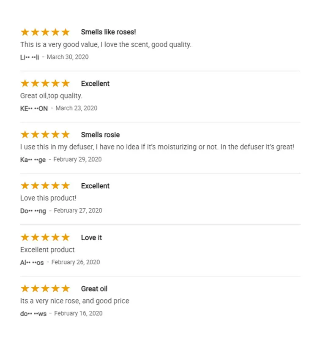Click the second star next to "Smells like roses!"
This screenshot has height=345, width=317.
35,32
